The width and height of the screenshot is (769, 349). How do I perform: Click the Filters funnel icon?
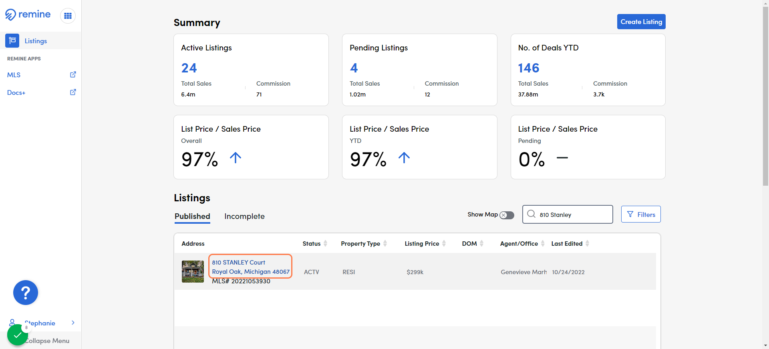coord(630,215)
